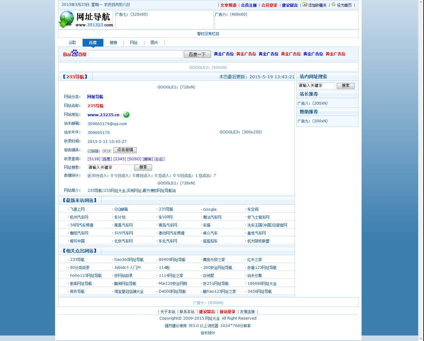Switch to the 搜搜 search tab
424x341 pixels.
click(x=113, y=43)
